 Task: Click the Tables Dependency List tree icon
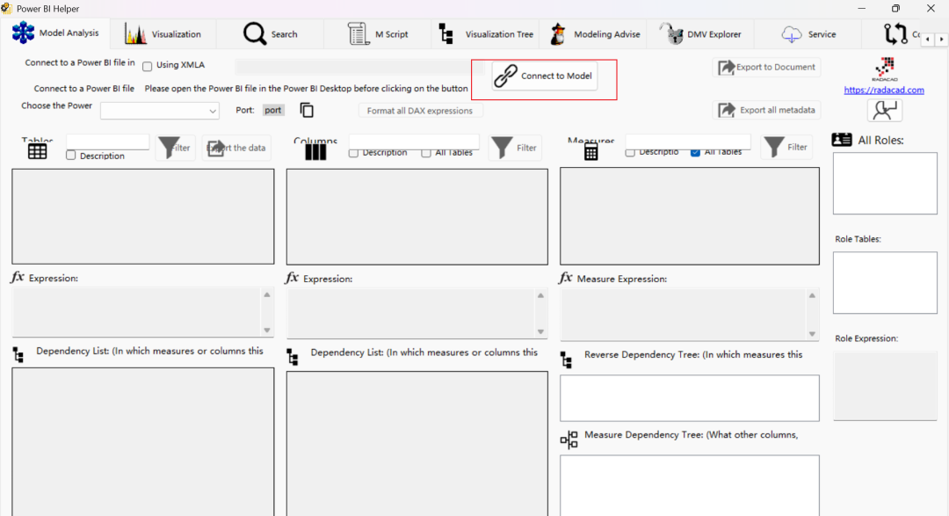click(x=18, y=355)
